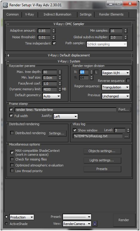
Task: Click the Dynamic memory limit spinner
Action: click(x=60, y=89)
